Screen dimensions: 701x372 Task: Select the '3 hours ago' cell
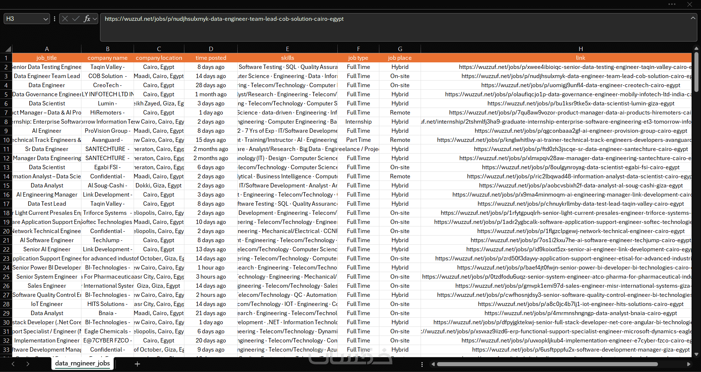coord(211,277)
